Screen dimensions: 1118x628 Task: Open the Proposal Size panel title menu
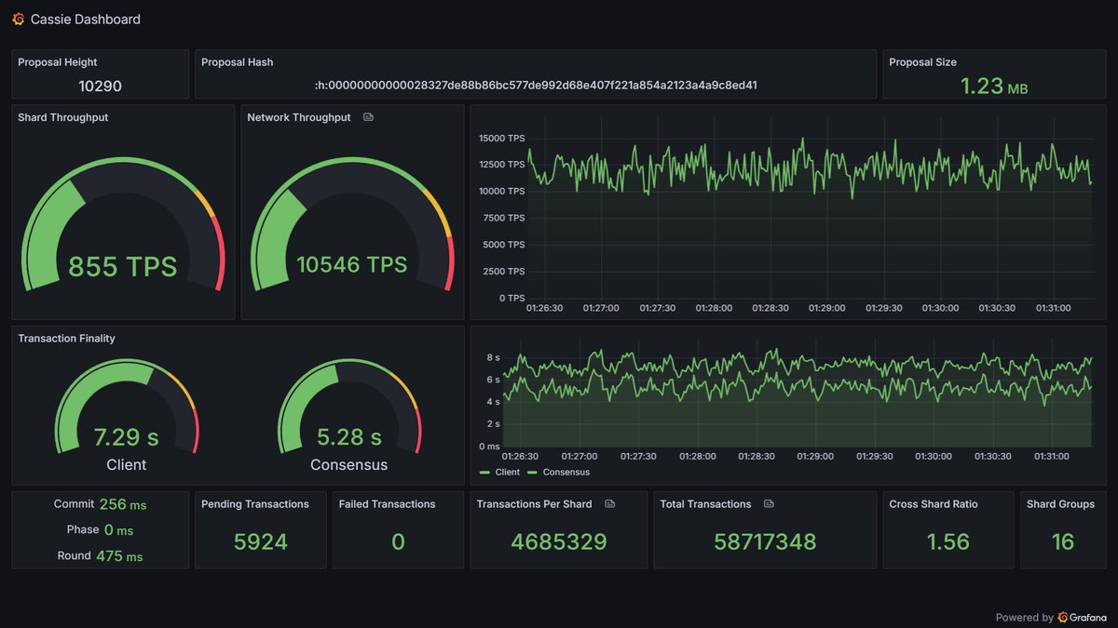coord(922,62)
